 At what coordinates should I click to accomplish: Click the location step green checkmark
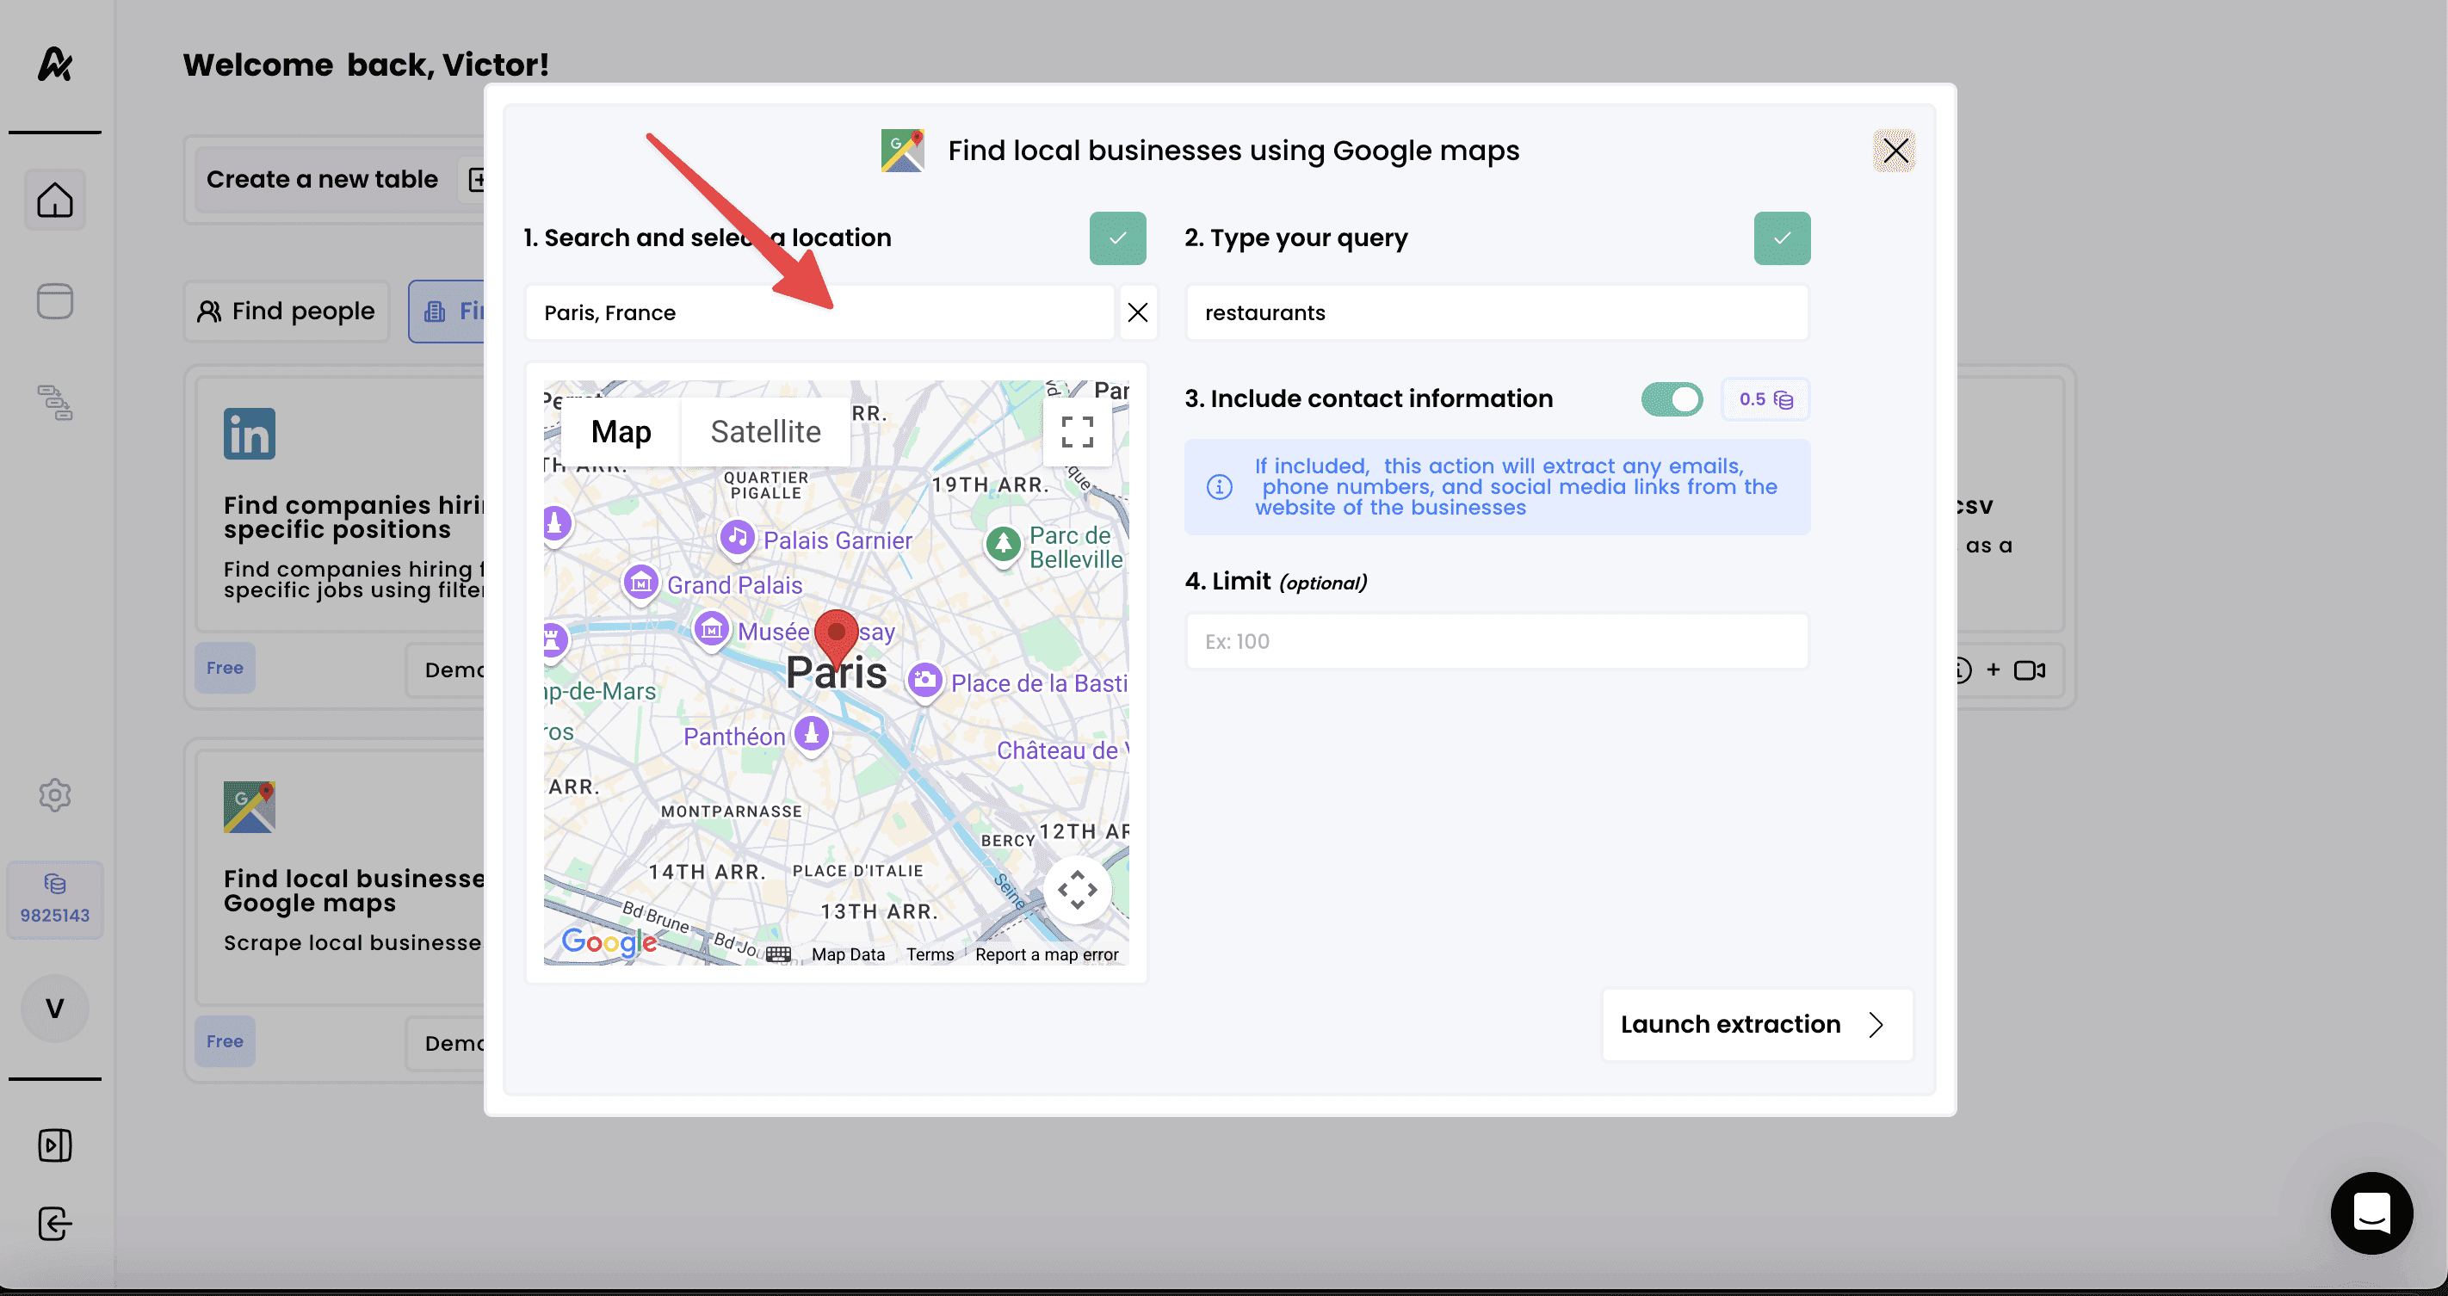[1117, 238]
